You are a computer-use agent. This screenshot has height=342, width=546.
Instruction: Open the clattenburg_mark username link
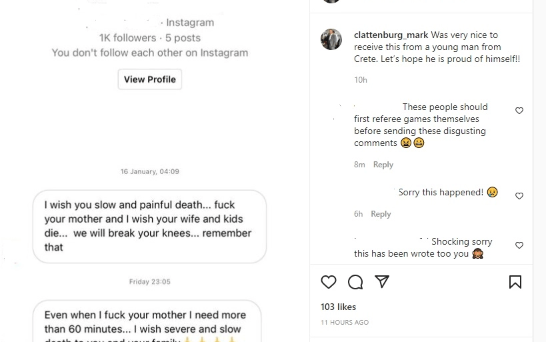point(391,35)
